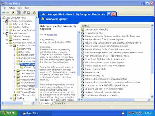
Task: Open the Help menu
Action: tap(27, 8)
